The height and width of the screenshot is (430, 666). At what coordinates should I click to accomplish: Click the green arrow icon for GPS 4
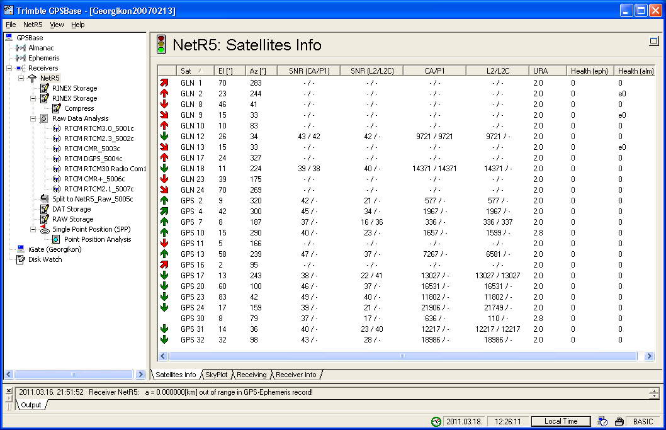pyautogui.click(x=164, y=211)
